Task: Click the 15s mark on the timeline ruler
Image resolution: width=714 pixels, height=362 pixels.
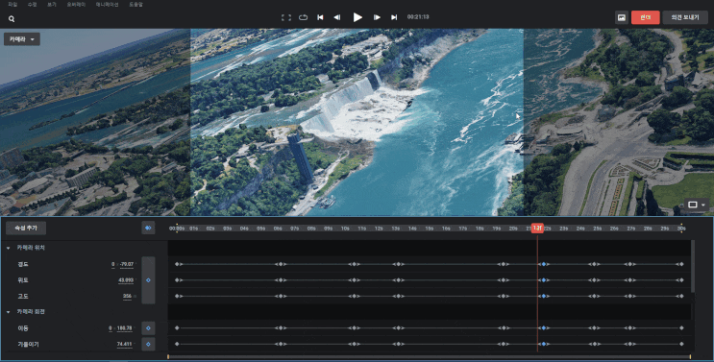Action: click(430, 229)
